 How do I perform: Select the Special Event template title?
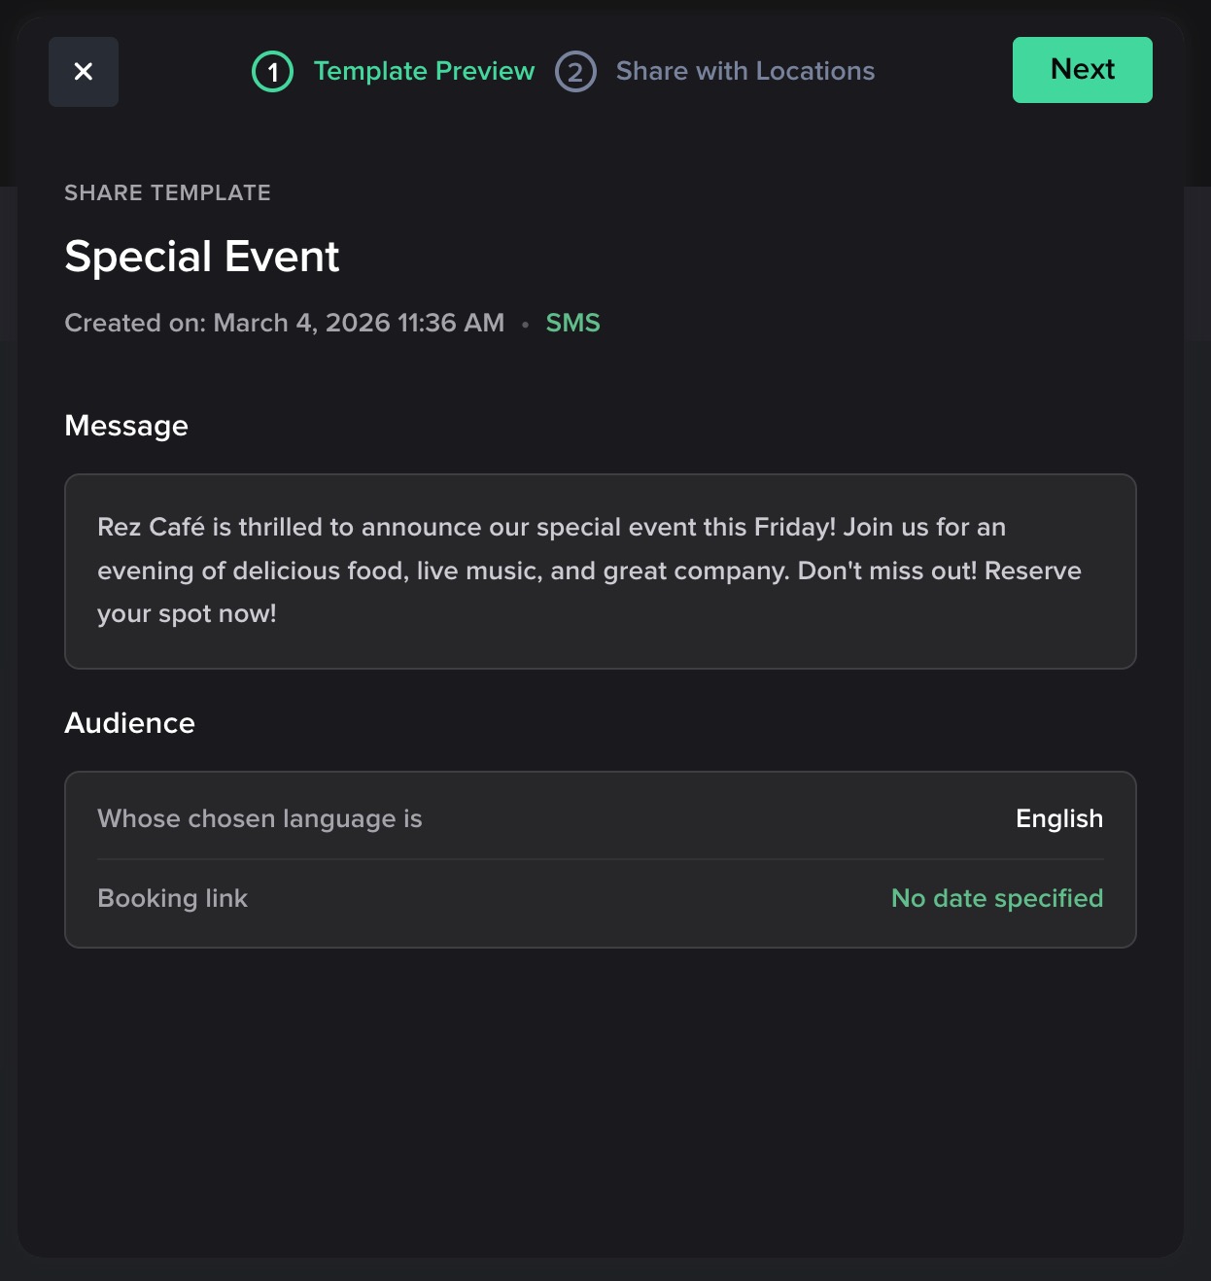pyautogui.click(x=201, y=257)
